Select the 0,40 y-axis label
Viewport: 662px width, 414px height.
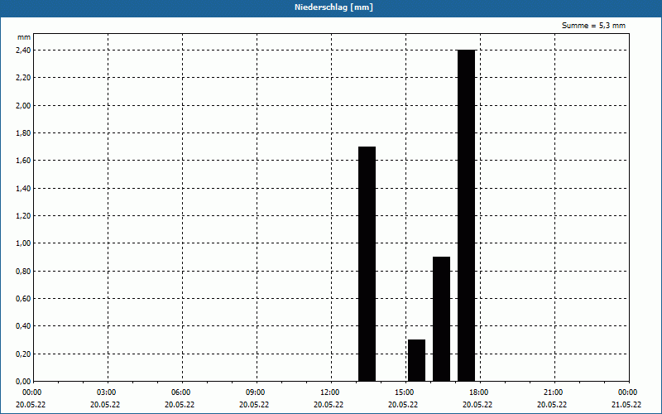[x=23, y=326]
